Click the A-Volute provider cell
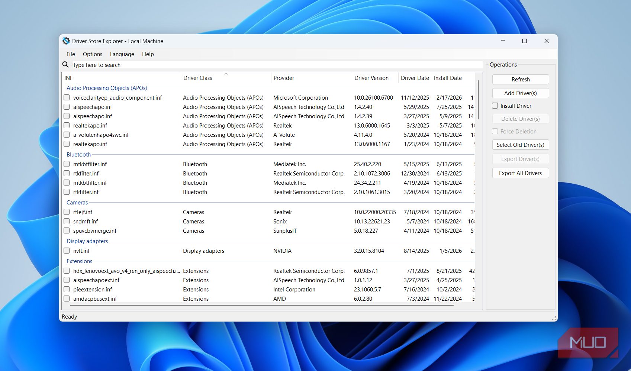Viewport: 631px width, 371px height. pyautogui.click(x=284, y=135)
